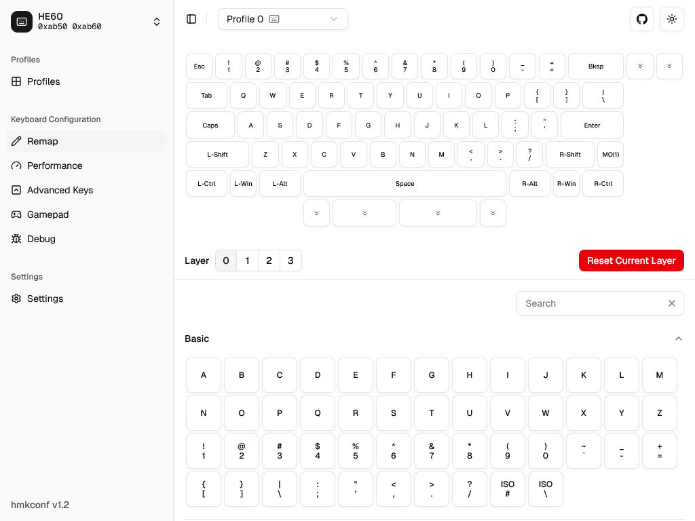Image resolution: width=695 pixels, height=521 pixels.
Task: Click the Reset Current Layer button
Action: pos(631,260)
